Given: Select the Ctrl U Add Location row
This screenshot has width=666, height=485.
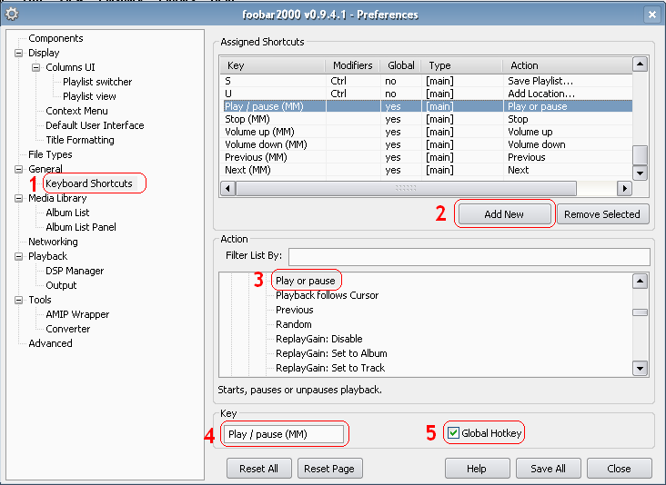Looking at the screenshot, I should click(x=427, y=94).
